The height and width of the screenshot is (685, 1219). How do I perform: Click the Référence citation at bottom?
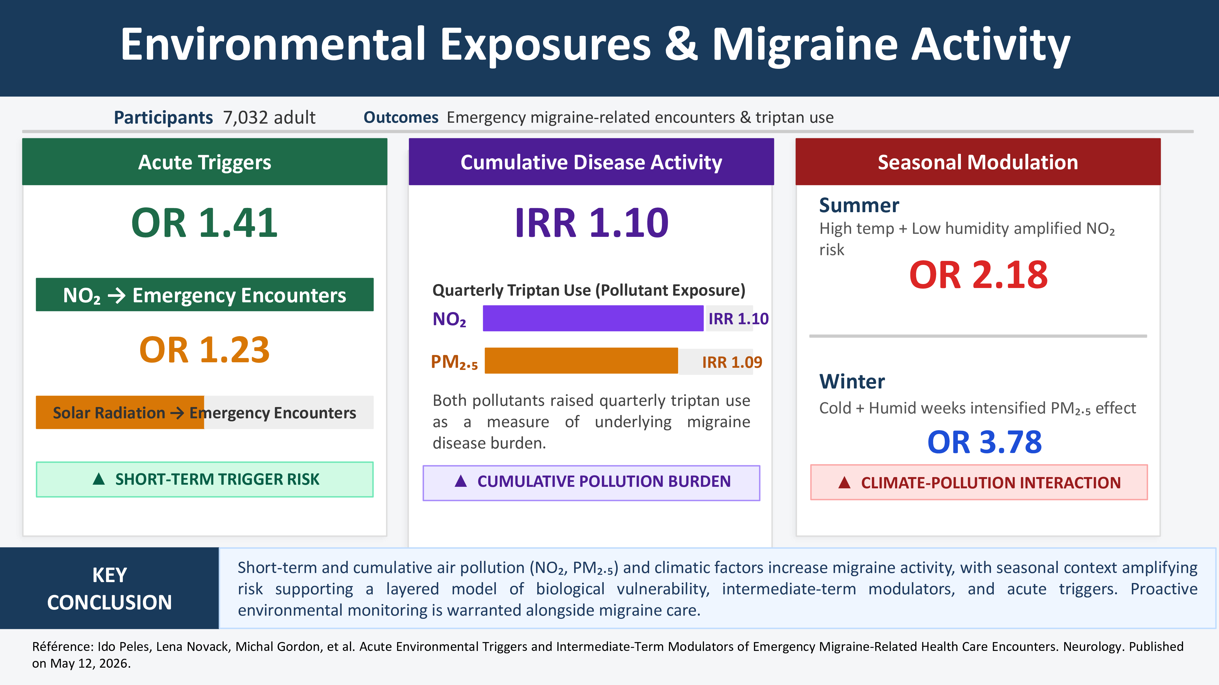pos(608,655)
